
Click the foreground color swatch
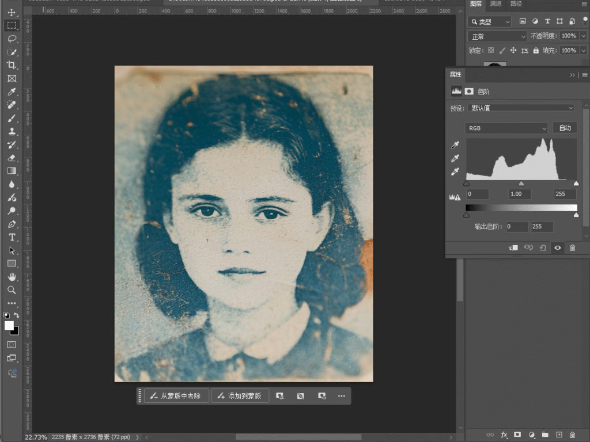click(x=9, y=326)
